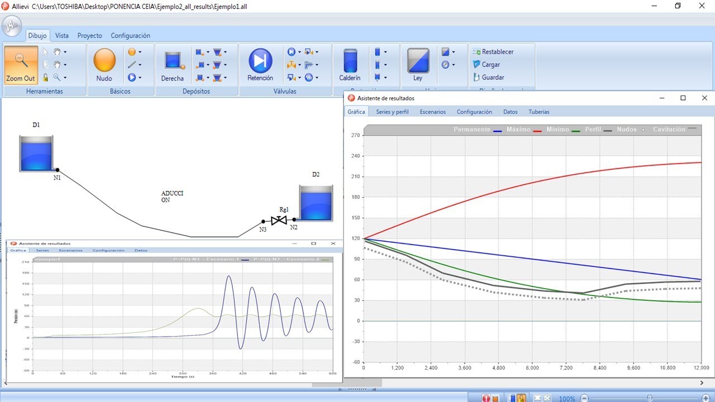Select the Rg1 valve in the diagram

click(x=279, y=220)
